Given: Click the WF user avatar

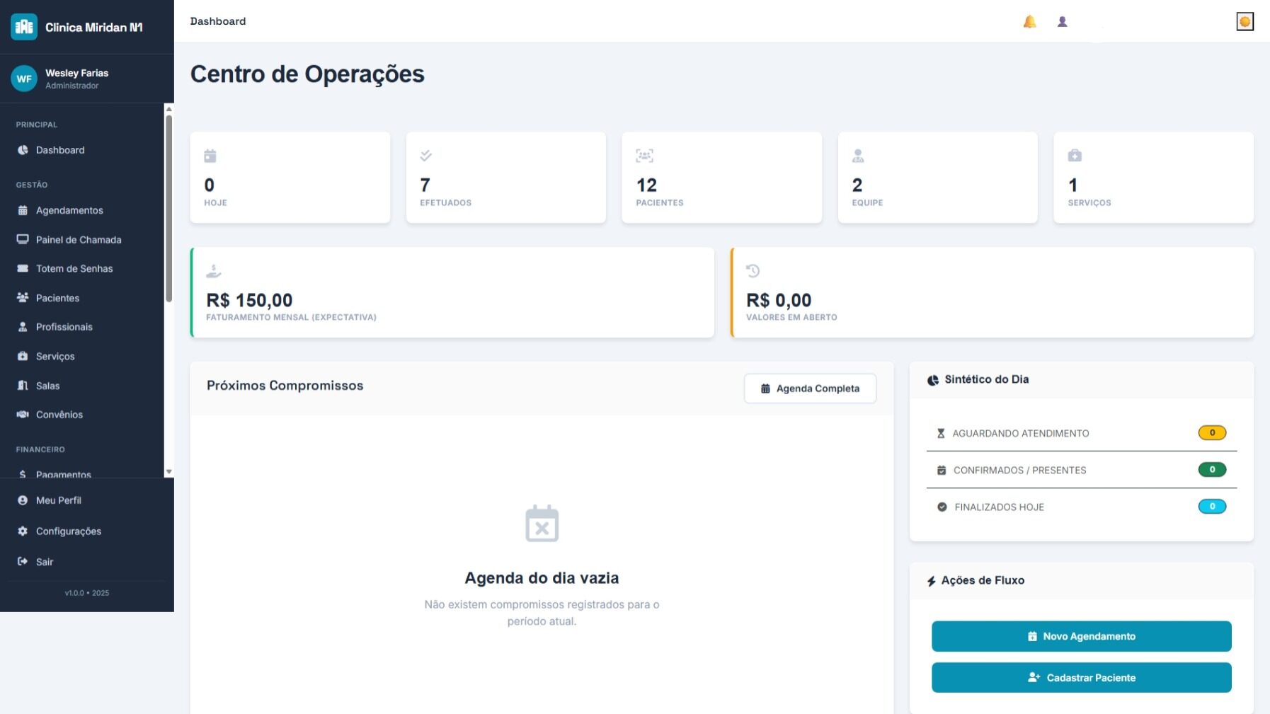Looking at the screenshot, I should [x=24, y=79].
